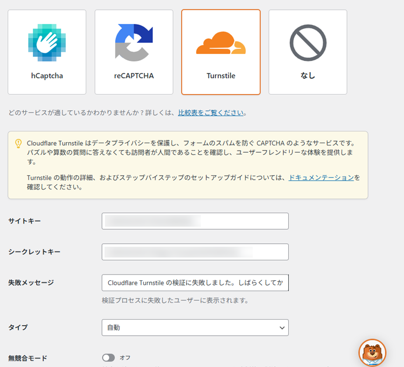This screenshot has height=367, width=404.
Task: Open the 比較表をご覧ください link
Action: click(x=211, y=112)
